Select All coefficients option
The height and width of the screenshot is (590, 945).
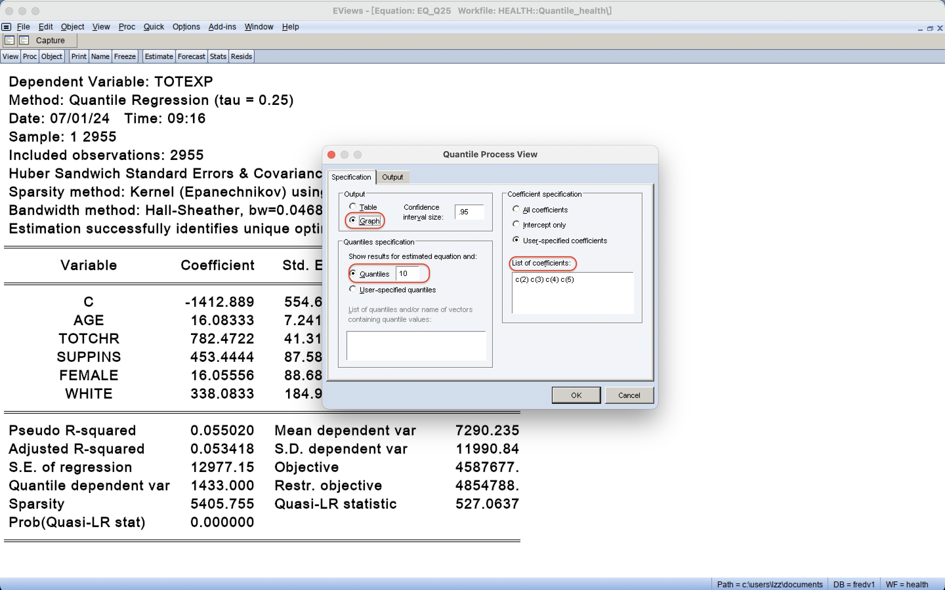click(516, 209)
